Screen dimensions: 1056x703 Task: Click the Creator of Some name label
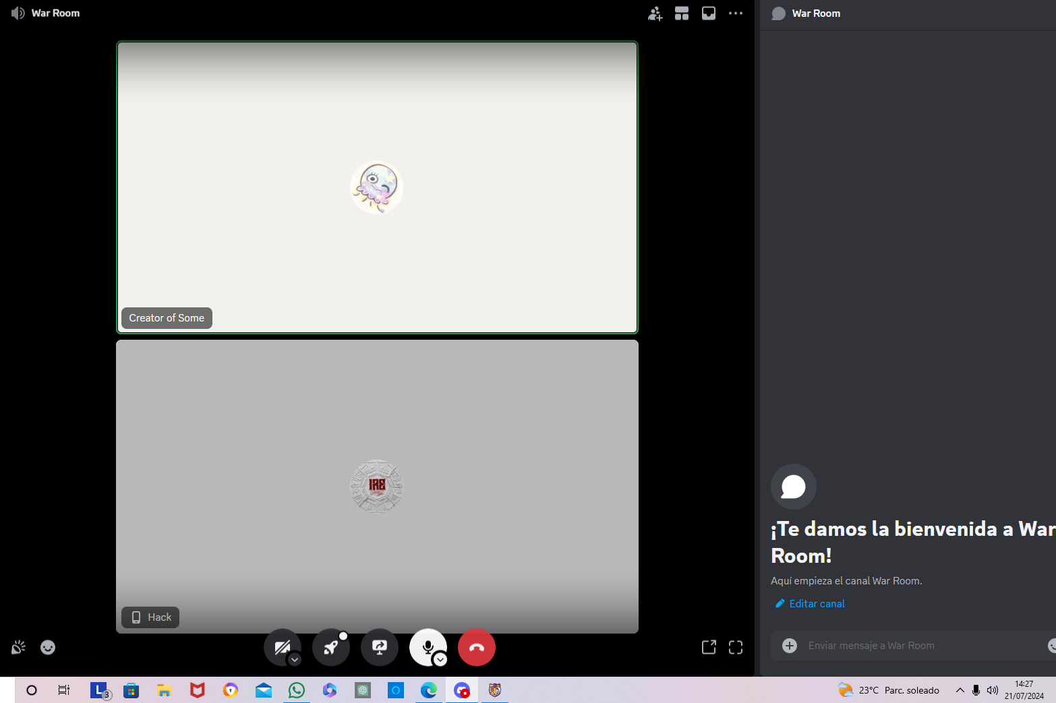click(x=167, y=318)
